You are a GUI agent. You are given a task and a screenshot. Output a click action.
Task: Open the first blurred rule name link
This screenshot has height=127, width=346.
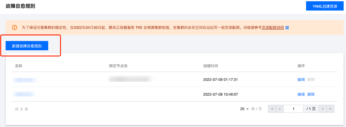click(x=25, y=80)
